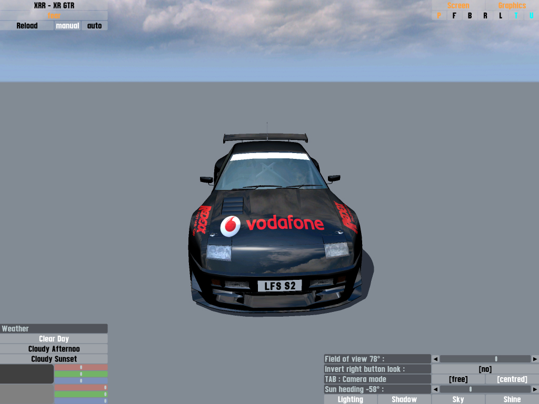Adjust the light swatch's red slider
Screen dimensions: 539x404
pyautogui.click(x=81, y=388)
